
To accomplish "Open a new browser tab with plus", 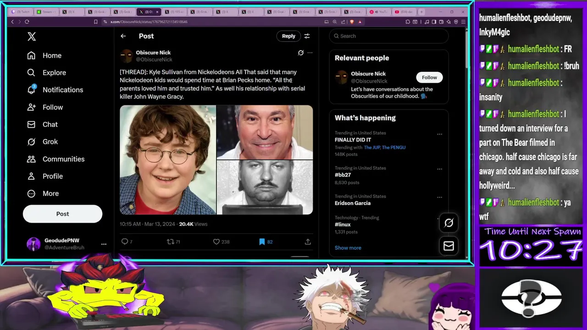I will coord(421,12).
